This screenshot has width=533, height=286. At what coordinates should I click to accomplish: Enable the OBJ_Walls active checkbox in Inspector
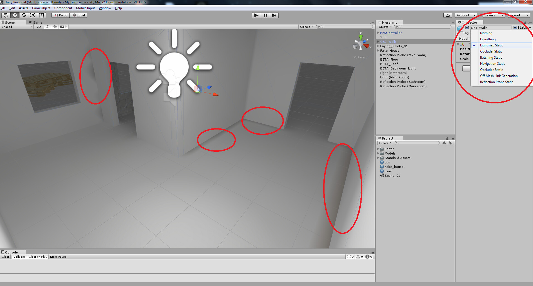(x=467, y=28)
